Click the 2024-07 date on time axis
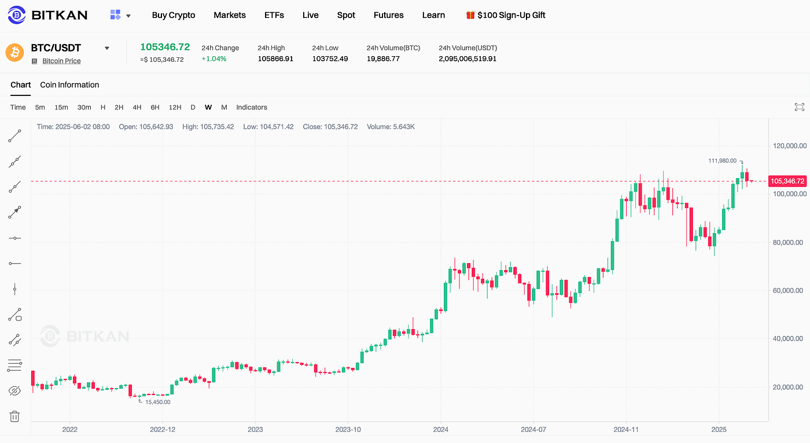Image resolution: width=810 pixels, height=443 pixels. [x=533, y=430]
